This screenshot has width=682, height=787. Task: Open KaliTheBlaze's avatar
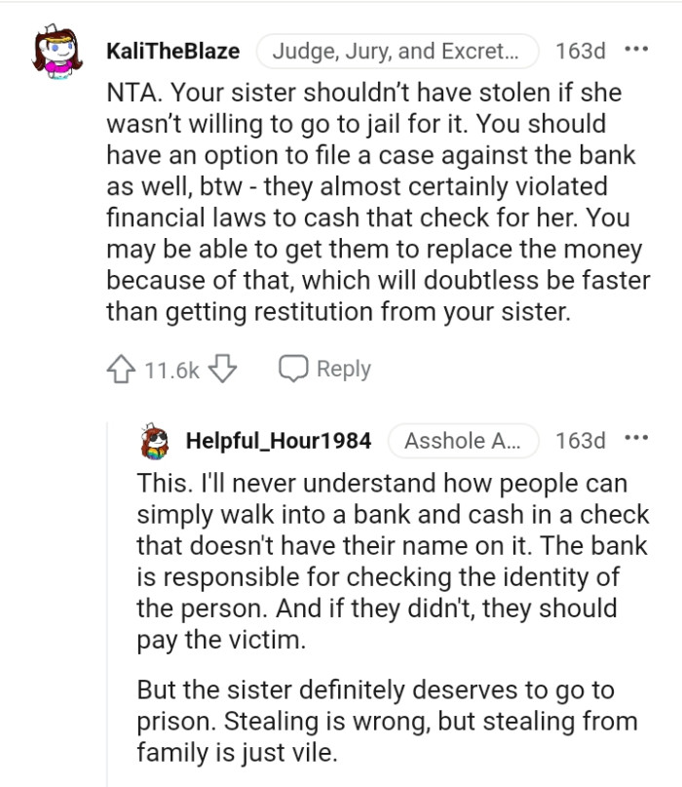tap(60, 54)
